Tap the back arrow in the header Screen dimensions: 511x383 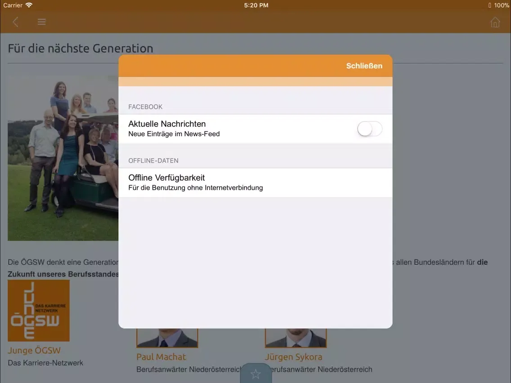15,22
